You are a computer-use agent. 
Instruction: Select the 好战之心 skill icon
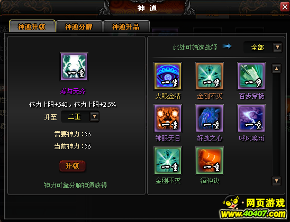click(x=210, y=118)
